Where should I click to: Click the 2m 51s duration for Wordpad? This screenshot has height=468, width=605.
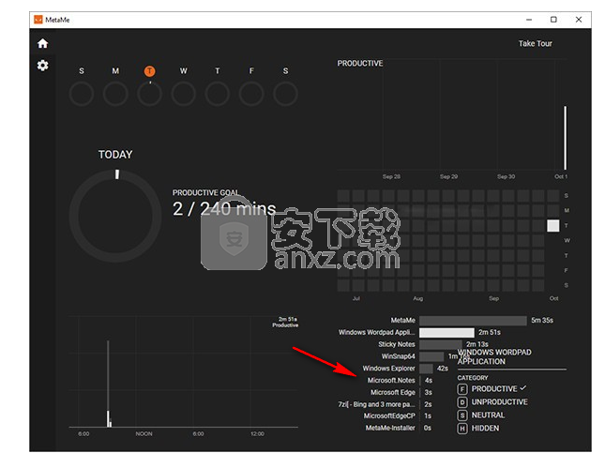pos(490,332)
